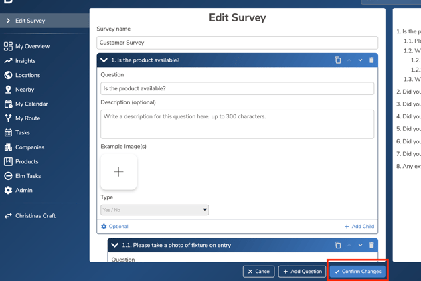Delete question 1 with the trash icon
The height and width of the screenshot is (281, 421).
coord(371,60)
